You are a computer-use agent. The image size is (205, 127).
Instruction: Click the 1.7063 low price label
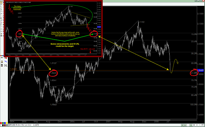(53, 104)
